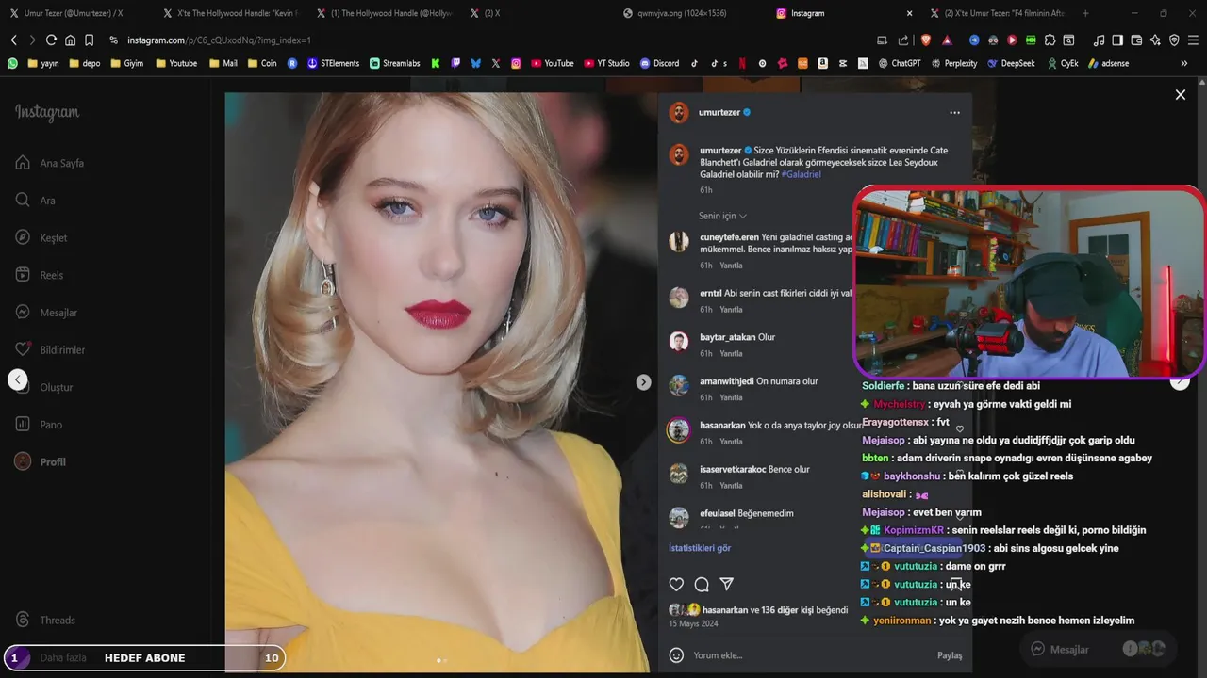The height and width of the screenshot is (678, 1207).
Task: Expand Mail bookmark folder
Action: click(223, 63)
